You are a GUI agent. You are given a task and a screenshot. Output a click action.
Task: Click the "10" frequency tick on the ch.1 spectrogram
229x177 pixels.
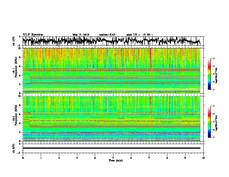tap(19, 48)
